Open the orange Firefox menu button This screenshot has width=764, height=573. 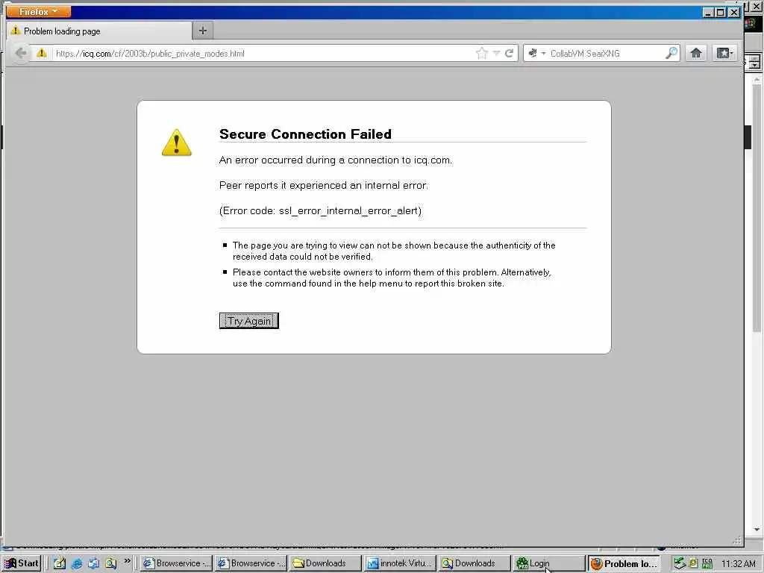click(38, 11)
